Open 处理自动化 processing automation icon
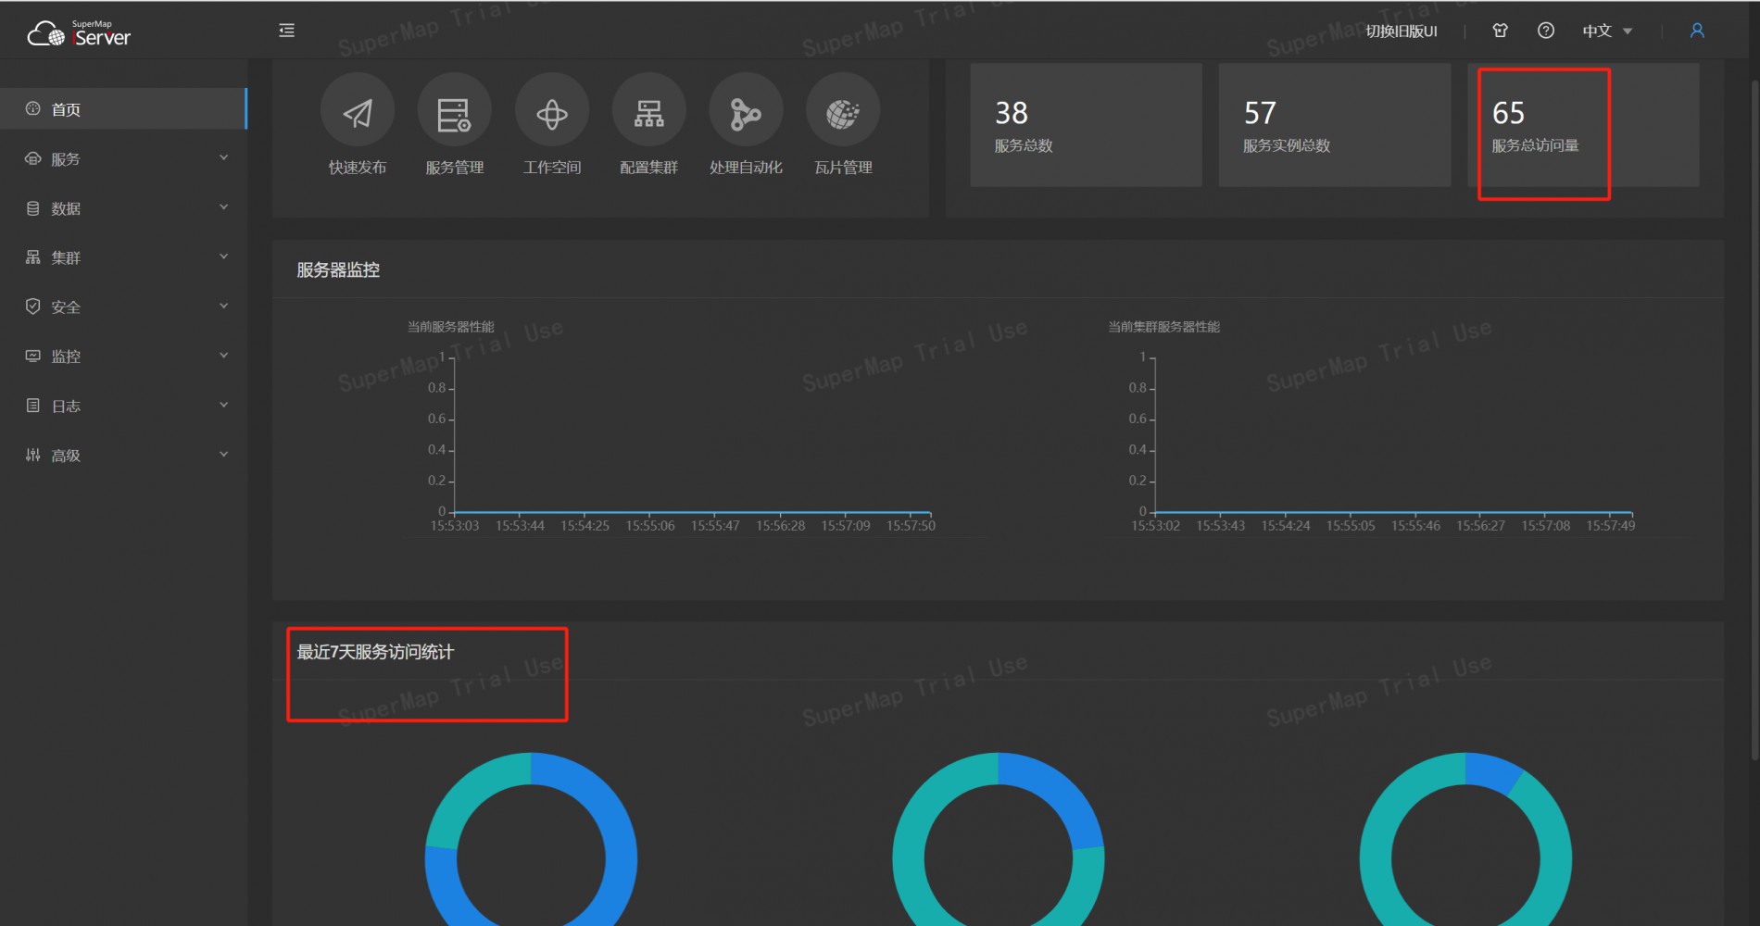This screenshot has height=926, width=1760. tap(746, 111)
